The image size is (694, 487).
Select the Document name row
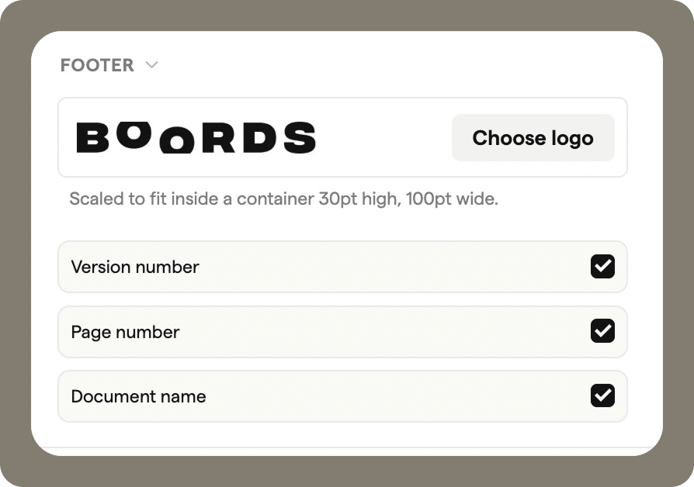(342, 396)
